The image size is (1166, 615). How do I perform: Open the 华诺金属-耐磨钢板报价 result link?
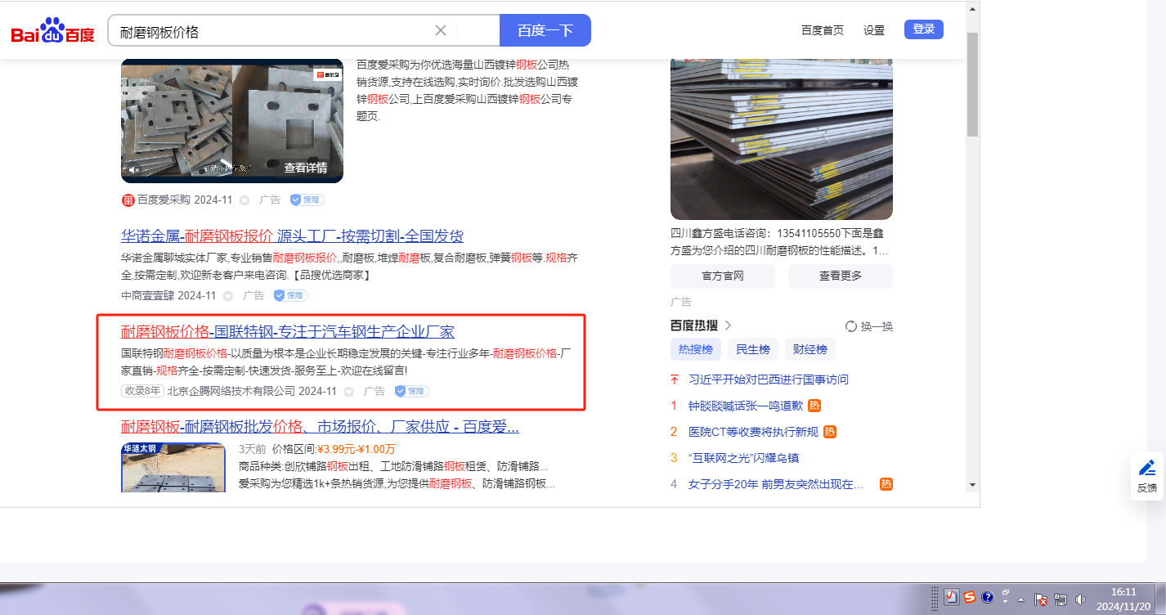[x=292, y=236]
